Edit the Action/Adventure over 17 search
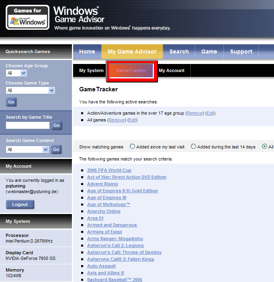 210,113
